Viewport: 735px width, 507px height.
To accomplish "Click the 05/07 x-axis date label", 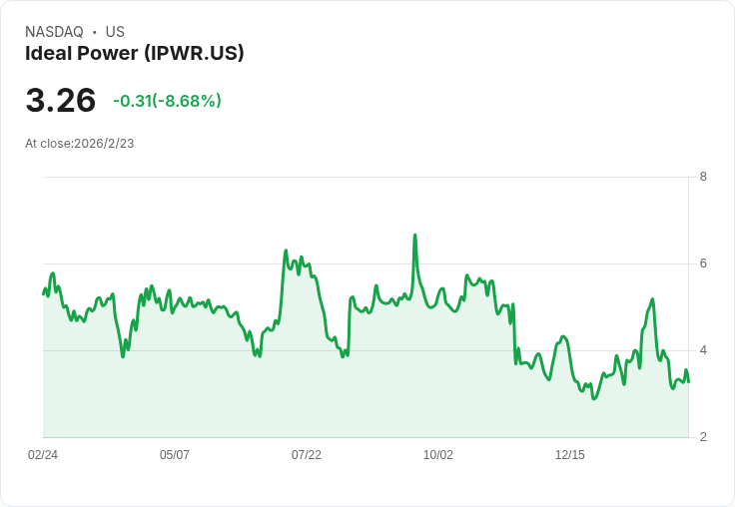I will click(x=175, y=455).
